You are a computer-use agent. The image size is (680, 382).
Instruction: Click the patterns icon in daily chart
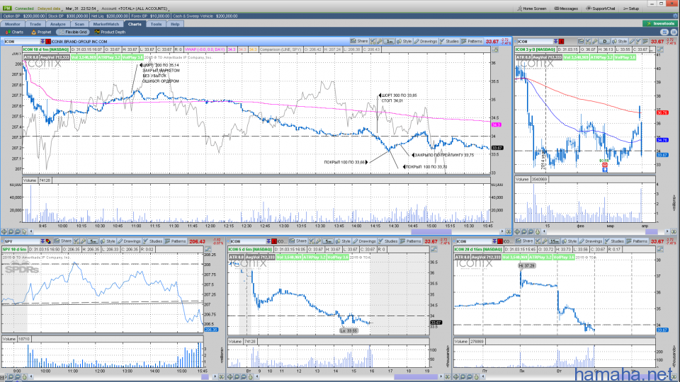pos(645,41)
